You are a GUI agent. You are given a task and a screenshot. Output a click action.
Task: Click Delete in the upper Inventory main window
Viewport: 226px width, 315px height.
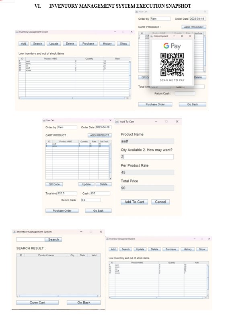click(x=70, y=43)
